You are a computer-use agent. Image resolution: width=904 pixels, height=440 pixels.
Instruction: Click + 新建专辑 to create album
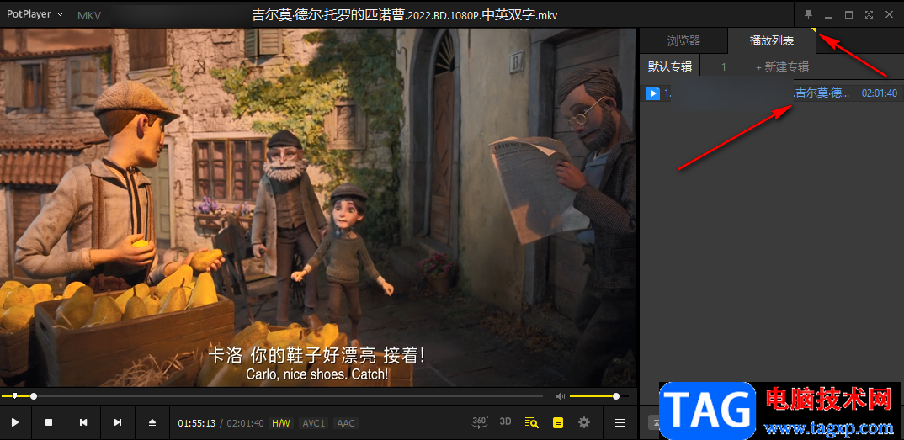[x=782, y=66]
